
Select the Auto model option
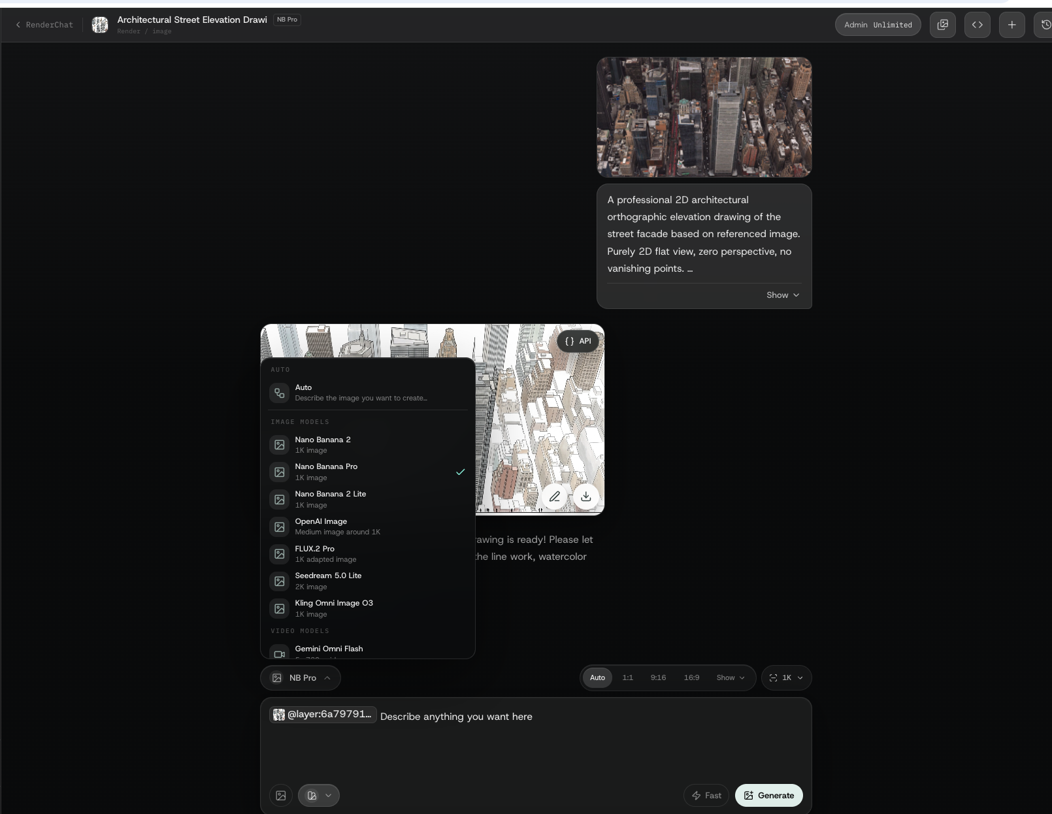point(368,393)
